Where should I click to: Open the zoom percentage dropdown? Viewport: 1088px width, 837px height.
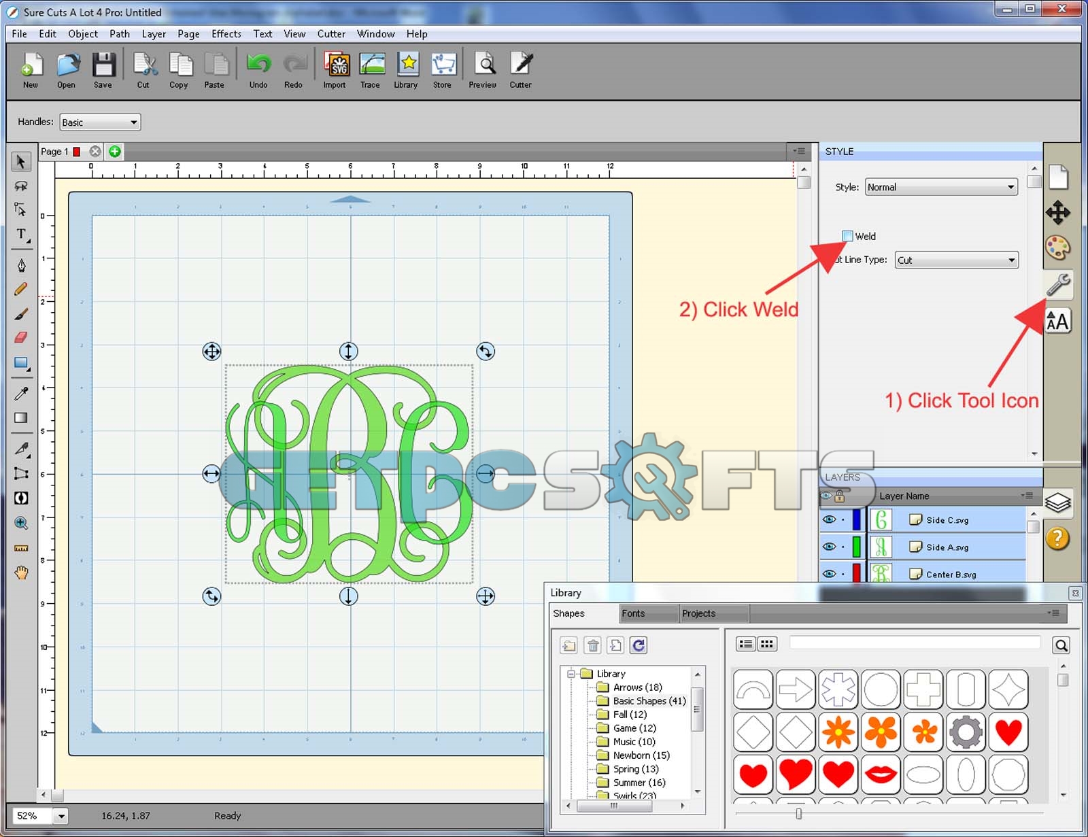[61, 816]
